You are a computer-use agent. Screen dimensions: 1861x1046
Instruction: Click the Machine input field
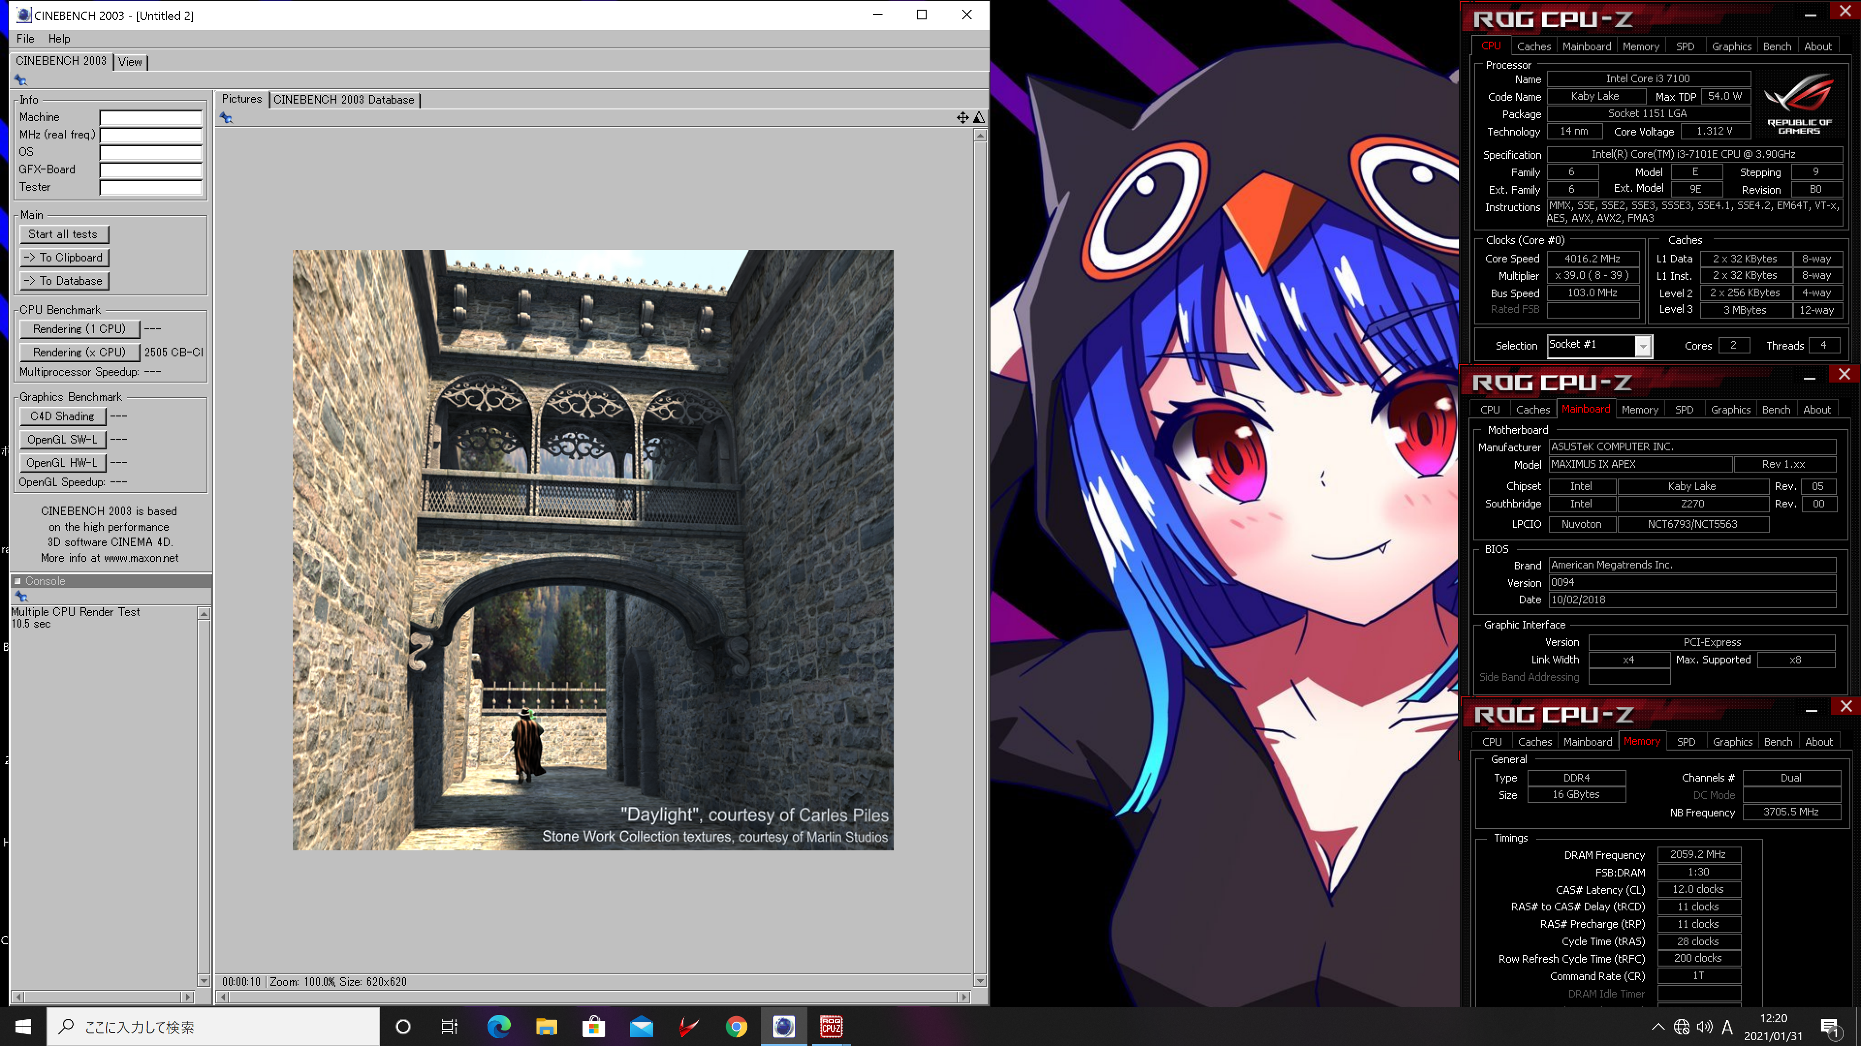pyautogui.click(x=150, y=117)
